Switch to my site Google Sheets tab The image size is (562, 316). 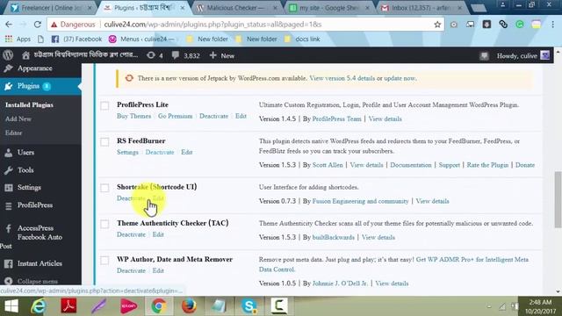coord(330,8)
